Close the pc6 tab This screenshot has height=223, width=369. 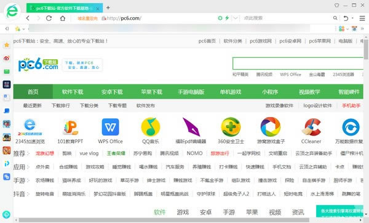tap(98, 9)
